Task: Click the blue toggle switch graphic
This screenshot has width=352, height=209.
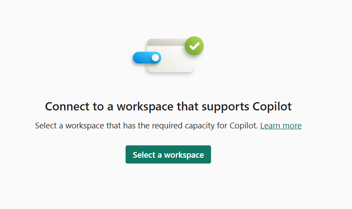Action: tap(147, 58)
